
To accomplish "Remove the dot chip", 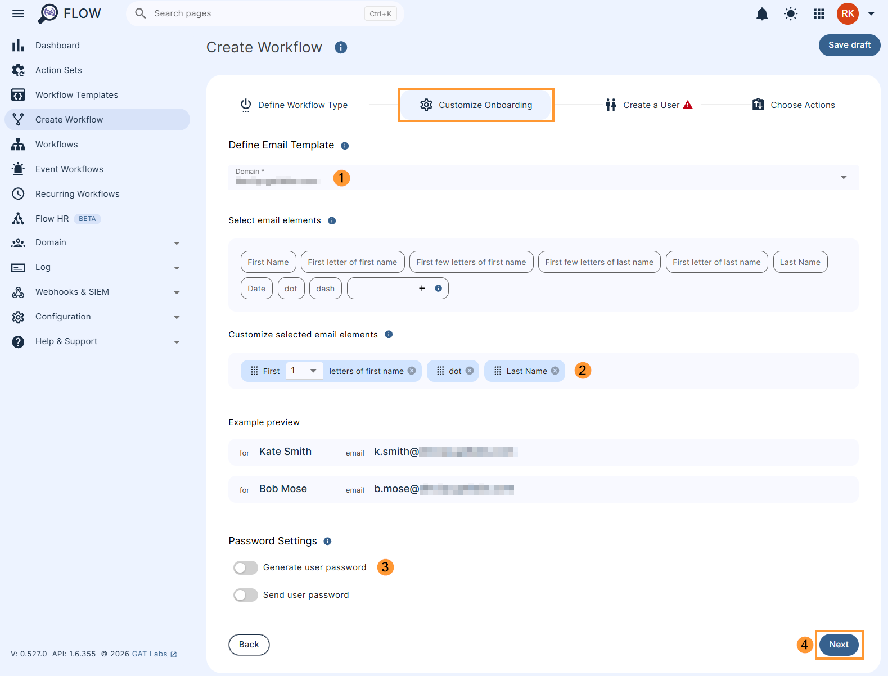I will [x=470, y=371].
